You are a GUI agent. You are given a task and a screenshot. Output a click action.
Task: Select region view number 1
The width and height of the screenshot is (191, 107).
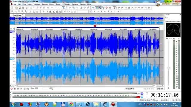click(95, 12)
